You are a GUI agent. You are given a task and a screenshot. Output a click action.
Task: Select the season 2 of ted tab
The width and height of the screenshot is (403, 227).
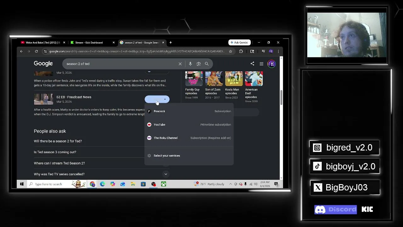142,43
